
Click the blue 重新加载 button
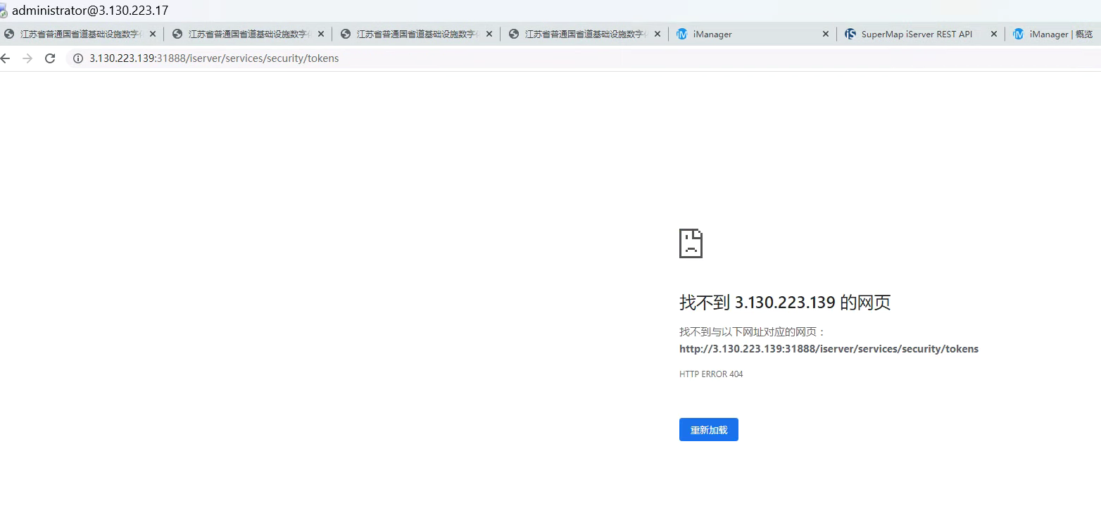point(708,430)
